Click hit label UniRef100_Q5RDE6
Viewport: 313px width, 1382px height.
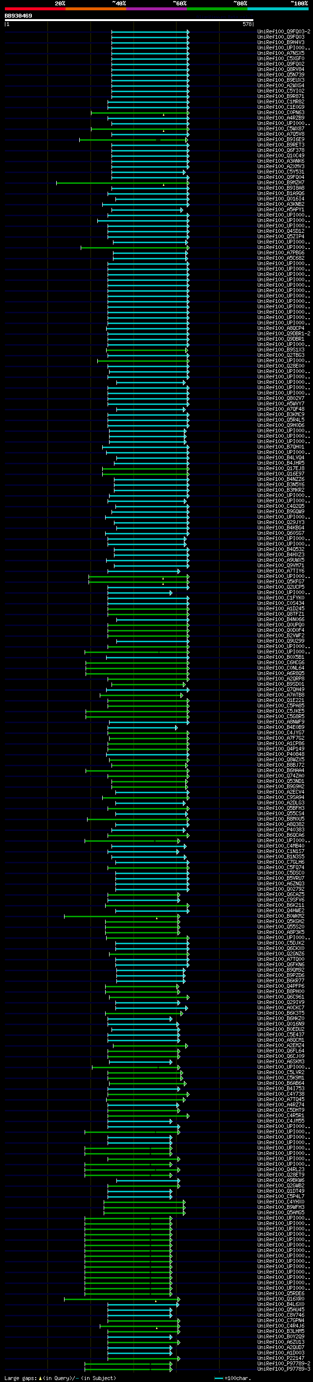(281, 1293)
